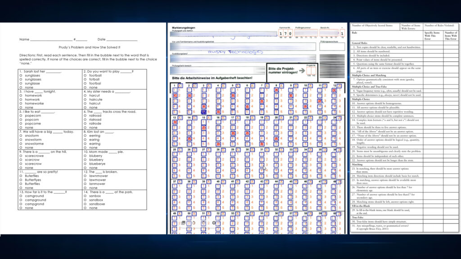This screenshot has width=461, height=259.
Task: Open the image gallery icon in the floating toolbar
Action: pos(184,223)
